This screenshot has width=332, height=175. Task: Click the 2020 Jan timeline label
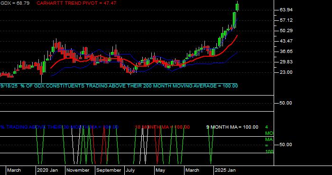click(47, 170)
